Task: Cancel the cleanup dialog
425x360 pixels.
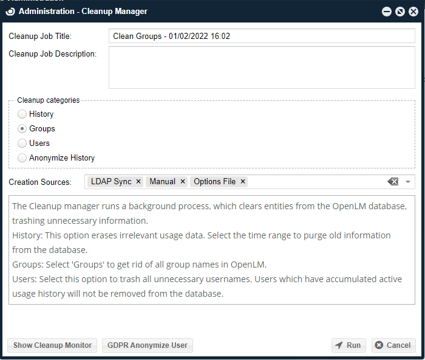Action: click(393, 345)
